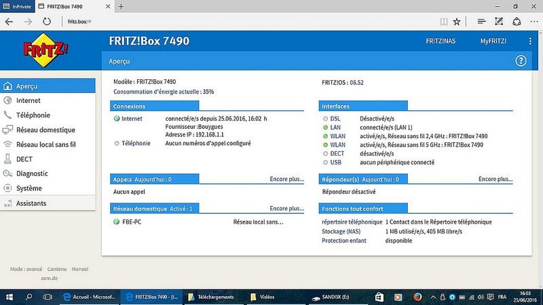Image resolution: width=543 pixels, height=305 pixels.
Task: Click the Diagnostic icon in sidebar
Action: (x=7, y=174)
